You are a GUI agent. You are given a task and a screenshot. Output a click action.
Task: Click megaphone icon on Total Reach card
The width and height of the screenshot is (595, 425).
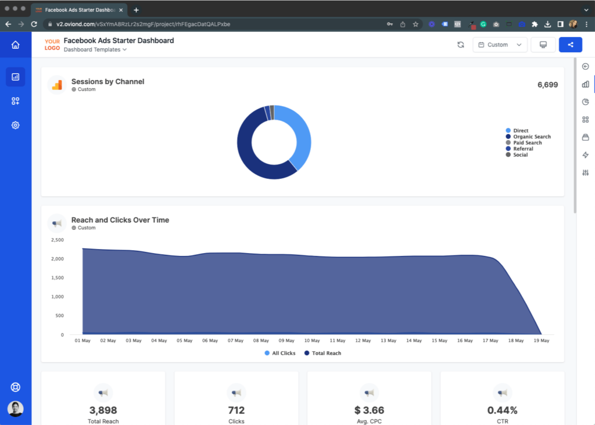click(103, 392)
